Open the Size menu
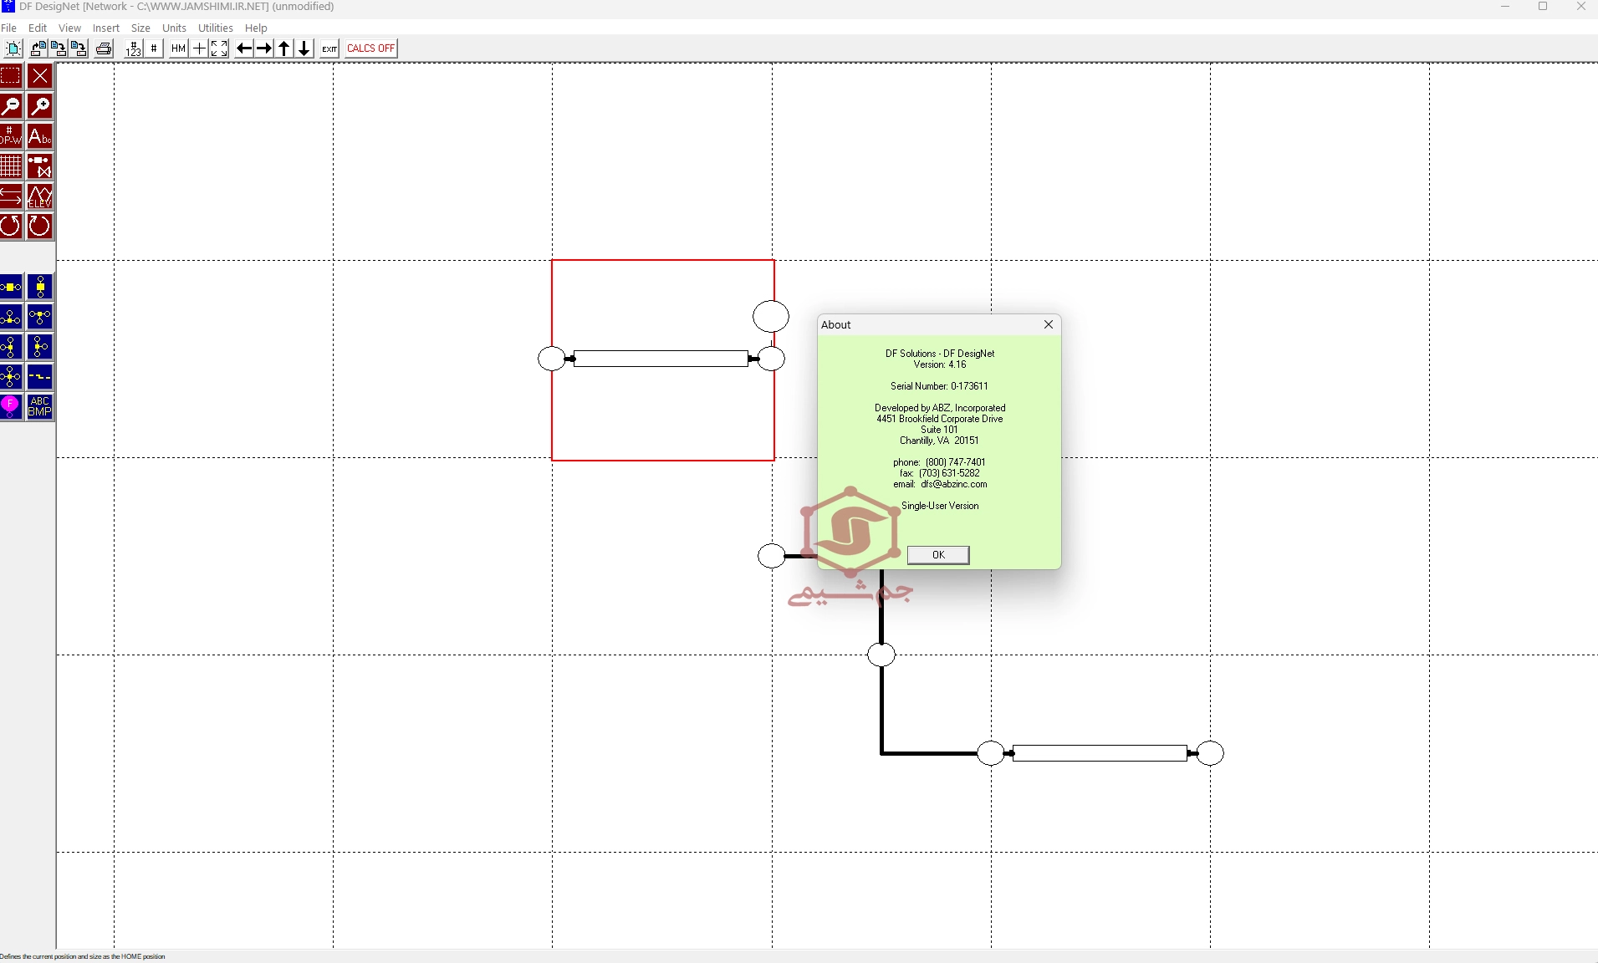 click(140, 28)
